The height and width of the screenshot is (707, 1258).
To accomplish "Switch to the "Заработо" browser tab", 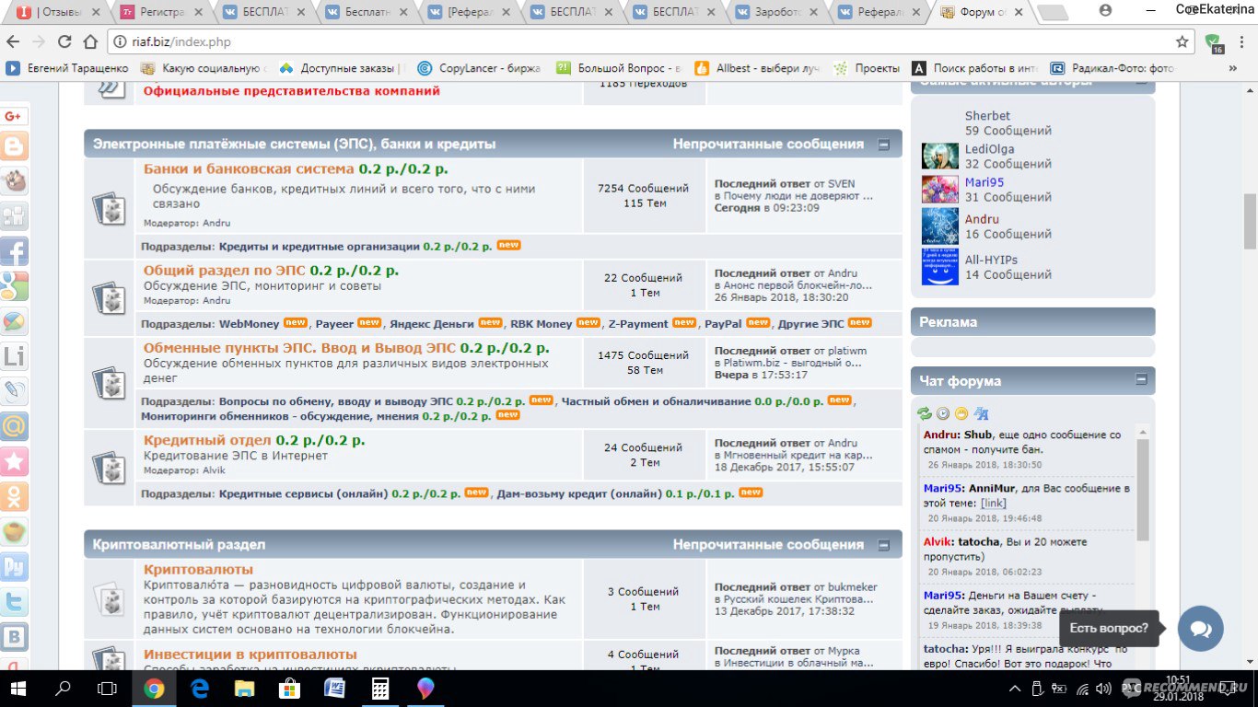I will (x=778, y=13).
